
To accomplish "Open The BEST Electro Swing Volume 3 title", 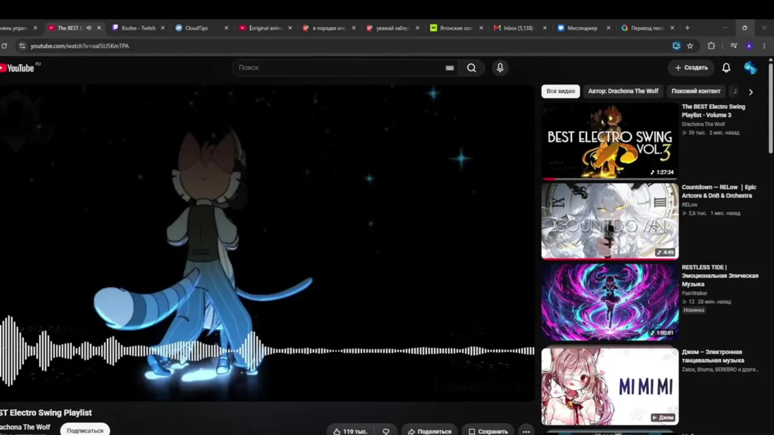I will [x=714, y=111].
